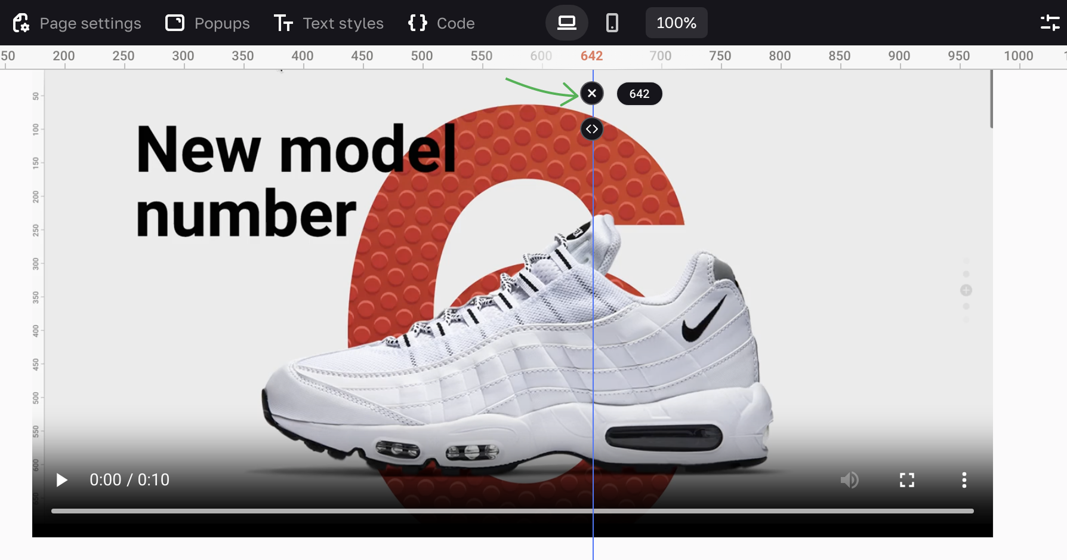Click the video progress bar
Image resolution: width=1067 pixels, height=560 pixels.
click(512, 511)
